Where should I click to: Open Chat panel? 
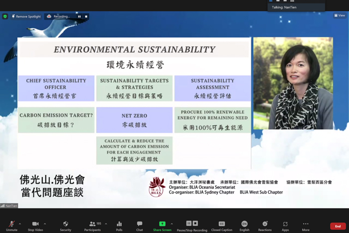pyautogui.click(x=140, y=226)
